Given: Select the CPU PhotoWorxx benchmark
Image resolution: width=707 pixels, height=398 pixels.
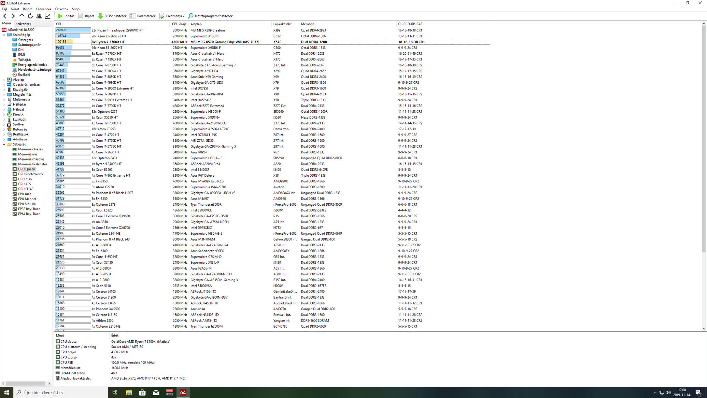Looking at the screenshot, I should (x=30, y=174).
